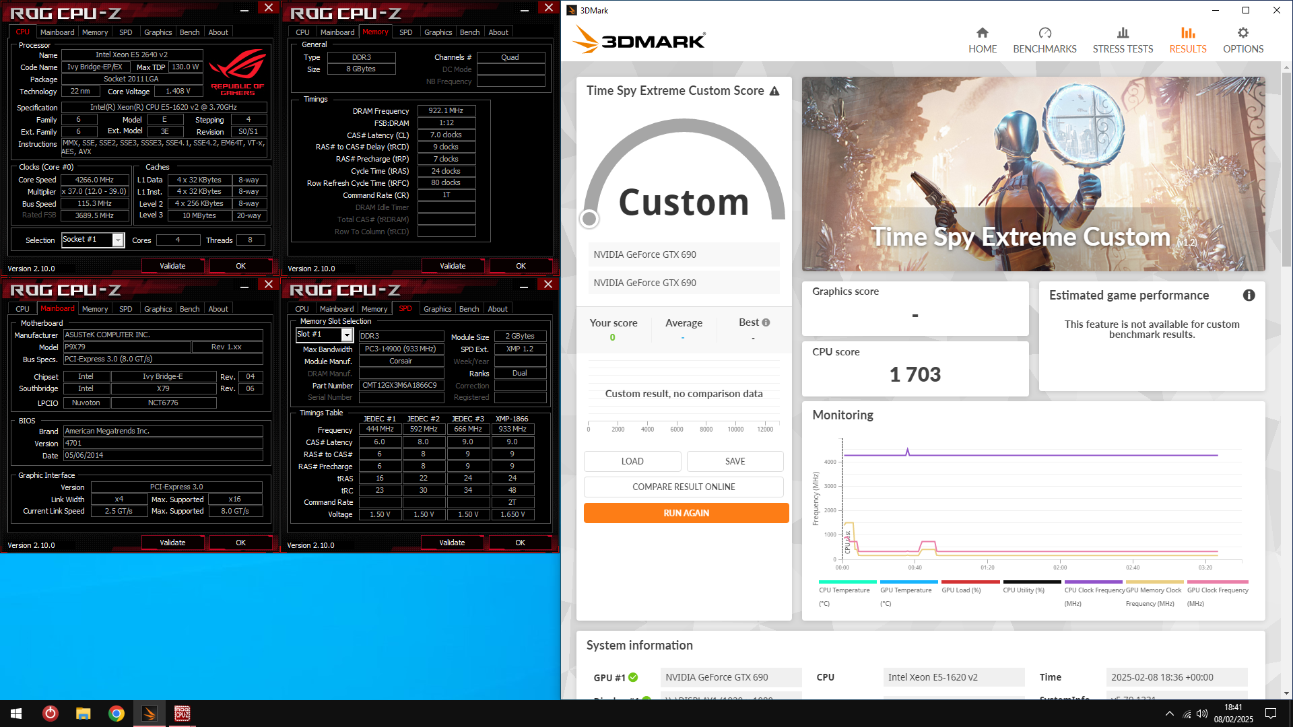Click the 2025-02-08 18:36 time field
Screen dimensions: 1293x727
pyautogui.click(x=1176, y=677)
